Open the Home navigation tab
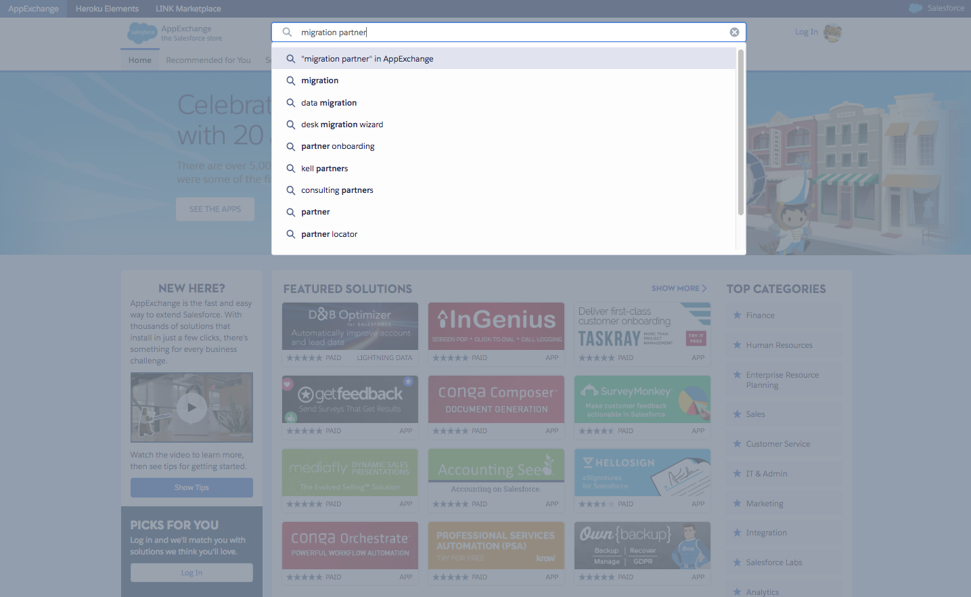Viewport: 971px width, 597px height. pos(140,60)
